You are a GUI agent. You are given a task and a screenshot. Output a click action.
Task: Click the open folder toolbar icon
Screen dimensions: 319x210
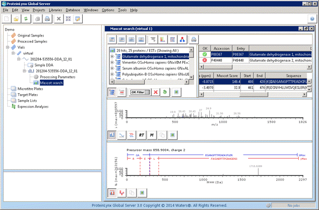click(16, 19)
